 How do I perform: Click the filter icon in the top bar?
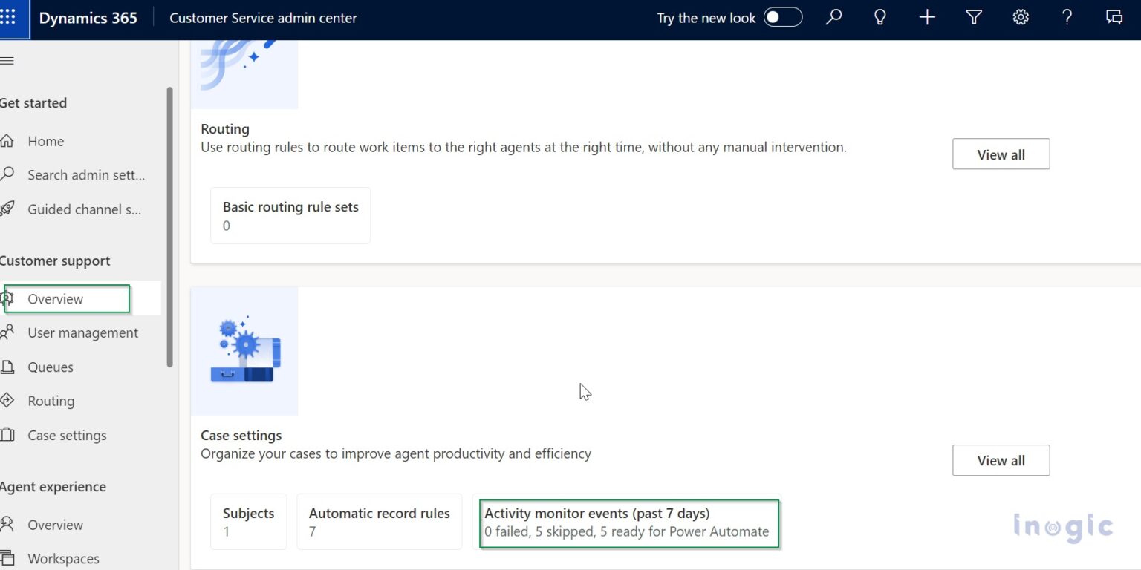974,16
